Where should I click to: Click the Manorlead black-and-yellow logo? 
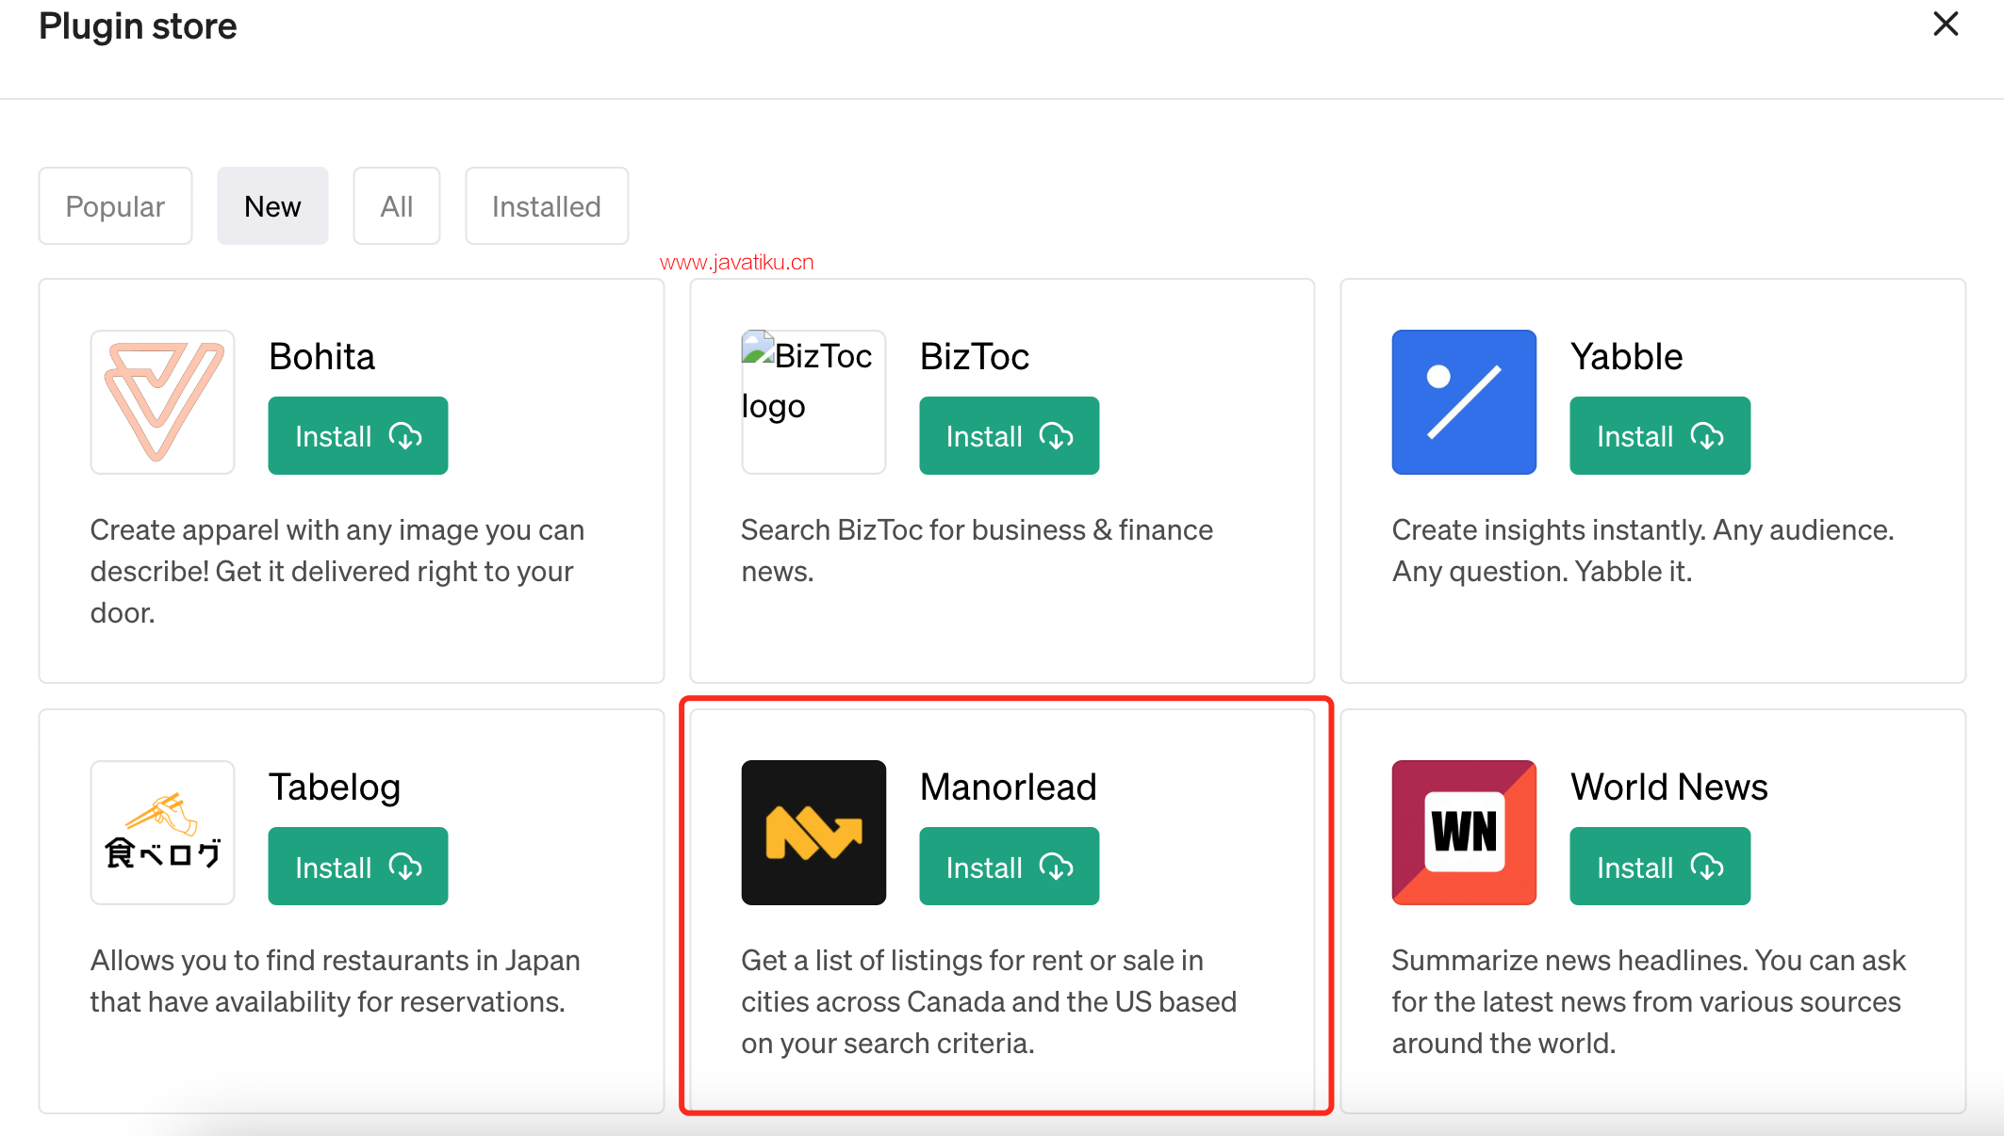813,833
